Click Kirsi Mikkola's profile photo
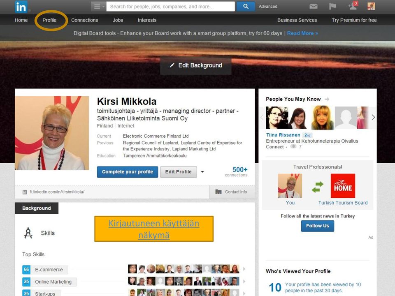 pyautogui.click(x=52, y=133)
